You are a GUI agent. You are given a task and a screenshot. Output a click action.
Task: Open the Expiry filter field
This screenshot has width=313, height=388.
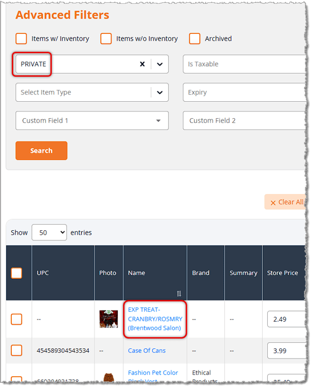244,92
